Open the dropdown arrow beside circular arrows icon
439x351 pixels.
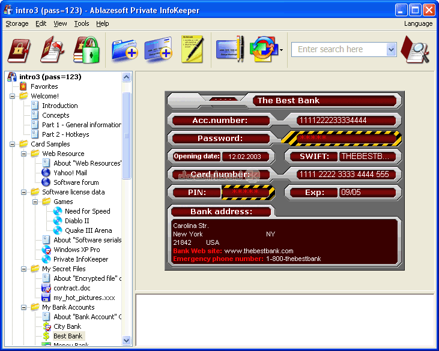tap(281, 50)
